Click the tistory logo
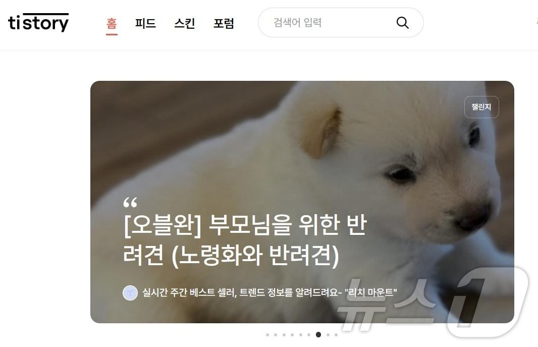The width and height of the screenshot is (538, 347). (x=38, y=23)
